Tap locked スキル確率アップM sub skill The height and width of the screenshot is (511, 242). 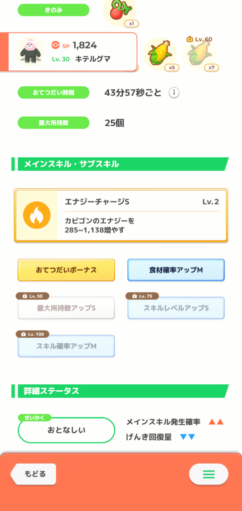(x=66, y=346)
